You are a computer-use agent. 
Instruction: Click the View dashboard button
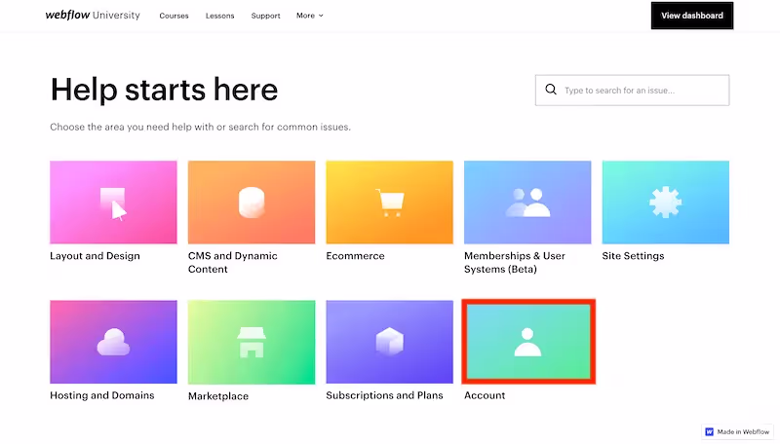click(x=692, y=16)
